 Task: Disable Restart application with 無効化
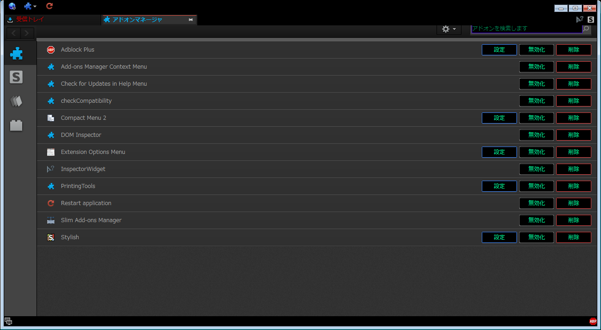coord(536,203)
